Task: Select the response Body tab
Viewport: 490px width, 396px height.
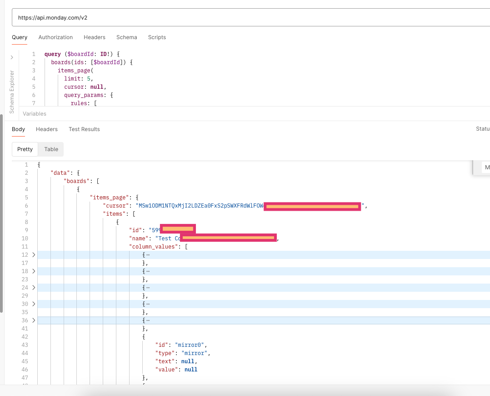Action: (x=19, y=129)
